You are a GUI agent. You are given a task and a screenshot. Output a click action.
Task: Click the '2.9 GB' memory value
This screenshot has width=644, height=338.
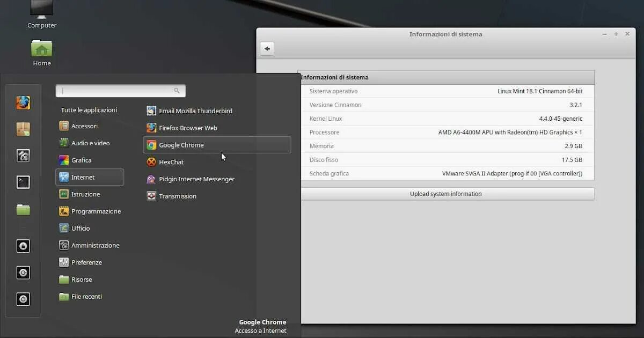coord(573,146)
